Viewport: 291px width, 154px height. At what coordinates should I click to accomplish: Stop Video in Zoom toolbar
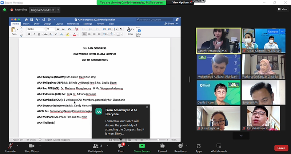tap(31, 148)
